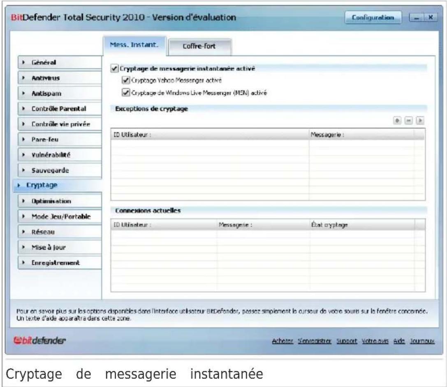Click the bitdefender logo at the bottom left
The image size is (447, 387).
point(39,340)
